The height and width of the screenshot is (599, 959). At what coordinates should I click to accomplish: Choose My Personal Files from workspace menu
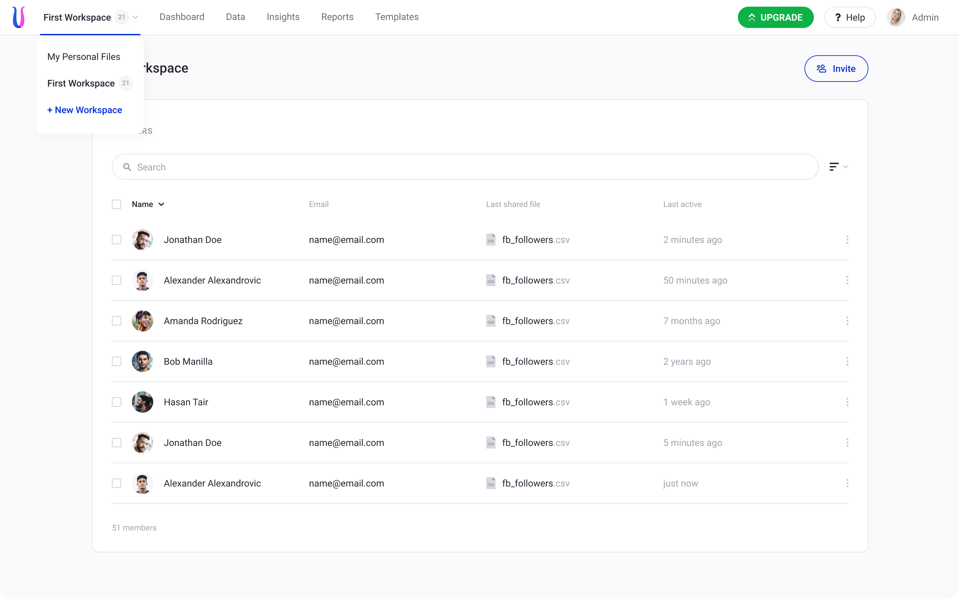(x=84, y=57)
